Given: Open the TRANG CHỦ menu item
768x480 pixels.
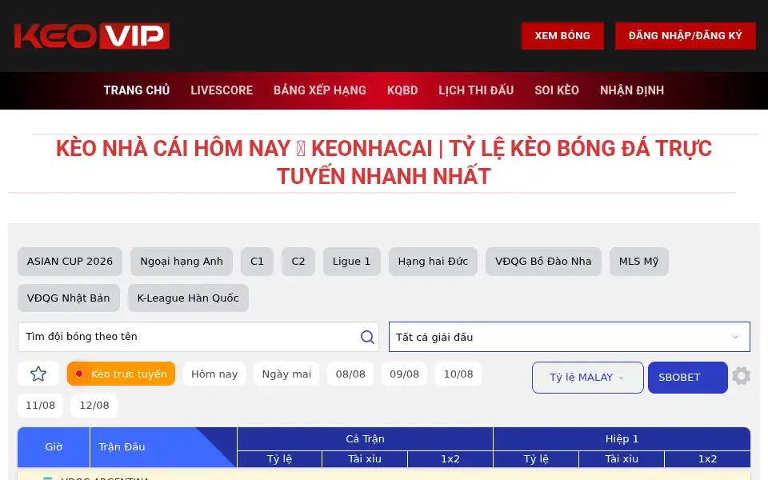Looking at the screenshot, I should tap(137, 90).
